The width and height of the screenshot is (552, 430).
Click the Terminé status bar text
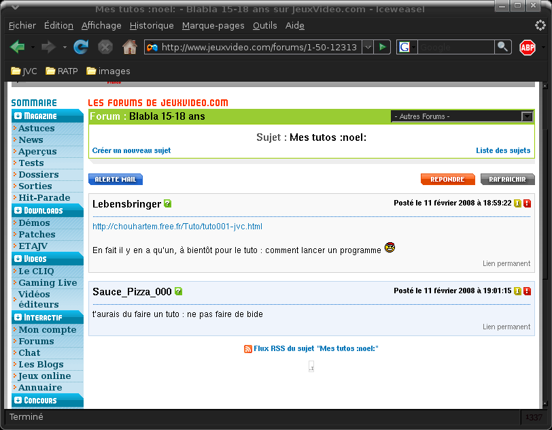click(26, 416)
